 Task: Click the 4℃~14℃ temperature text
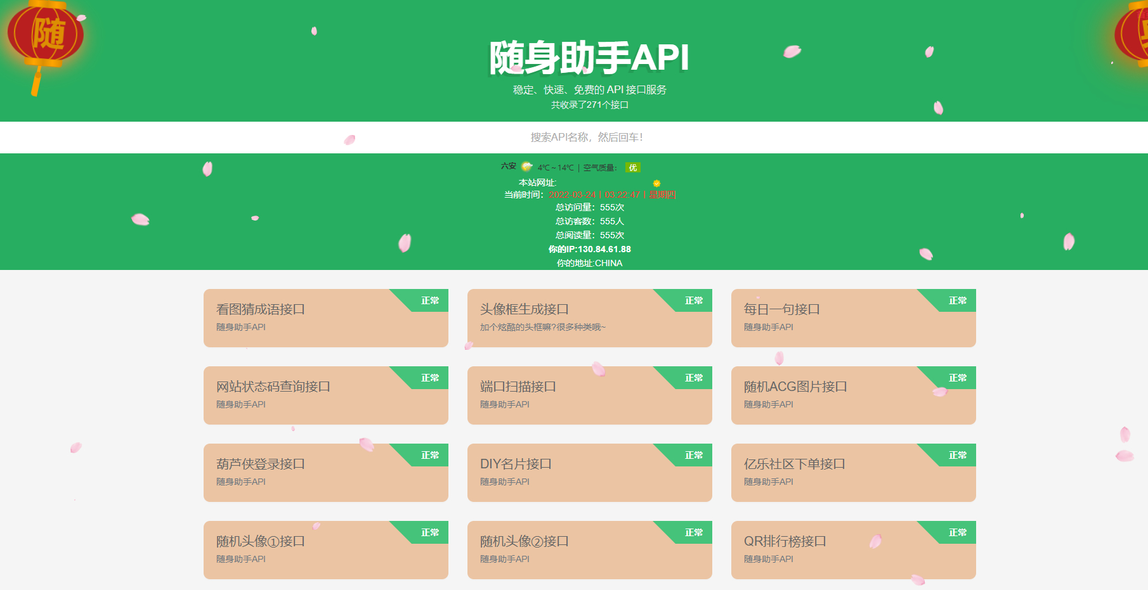pos(556,167)
